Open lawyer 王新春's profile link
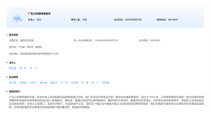The image size is (211, 114). click(75, 83)
